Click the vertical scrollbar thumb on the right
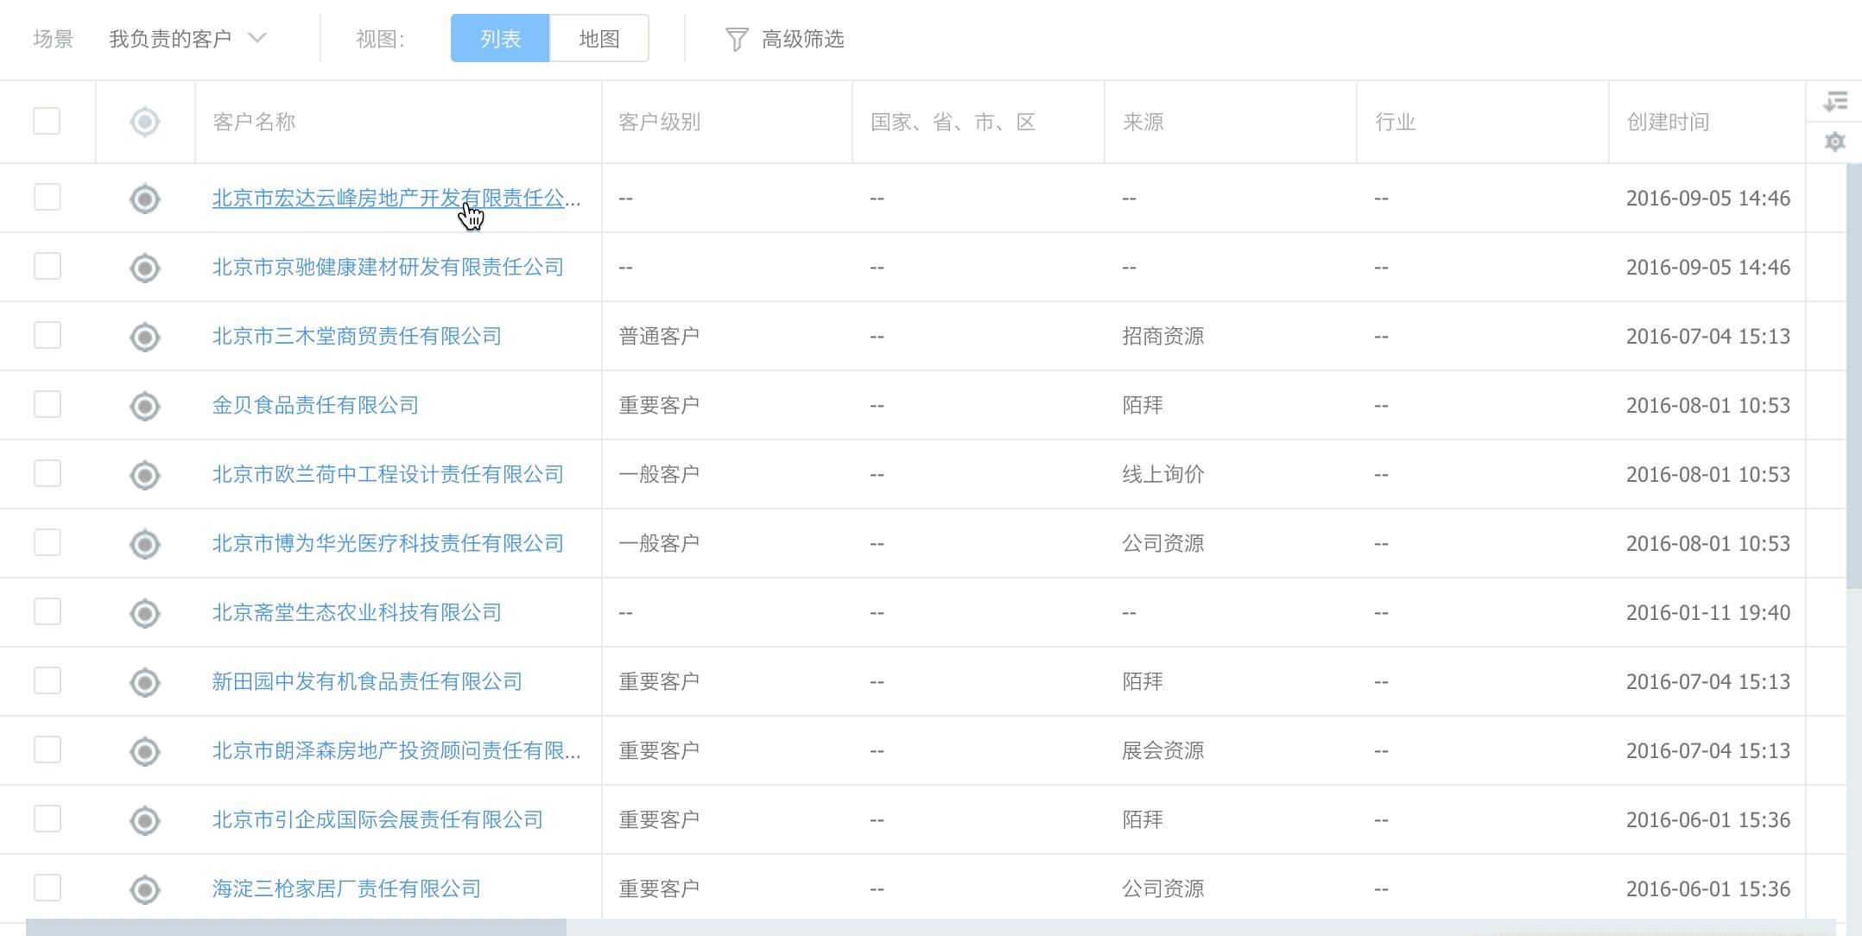 coord(1853,376)
